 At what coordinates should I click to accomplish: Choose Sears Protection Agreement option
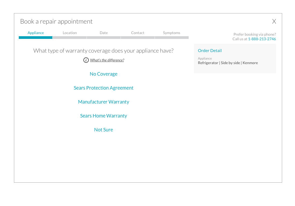[x=104, y=88]
